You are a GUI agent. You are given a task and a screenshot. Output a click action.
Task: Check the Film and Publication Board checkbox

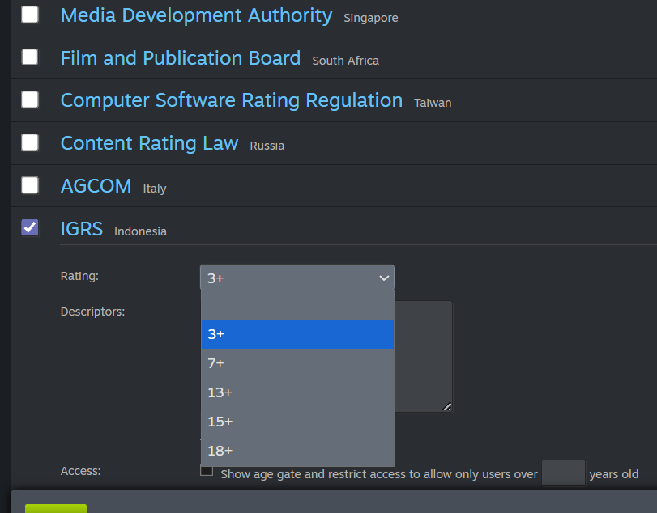pyautogui.click(x=30, y=57)
